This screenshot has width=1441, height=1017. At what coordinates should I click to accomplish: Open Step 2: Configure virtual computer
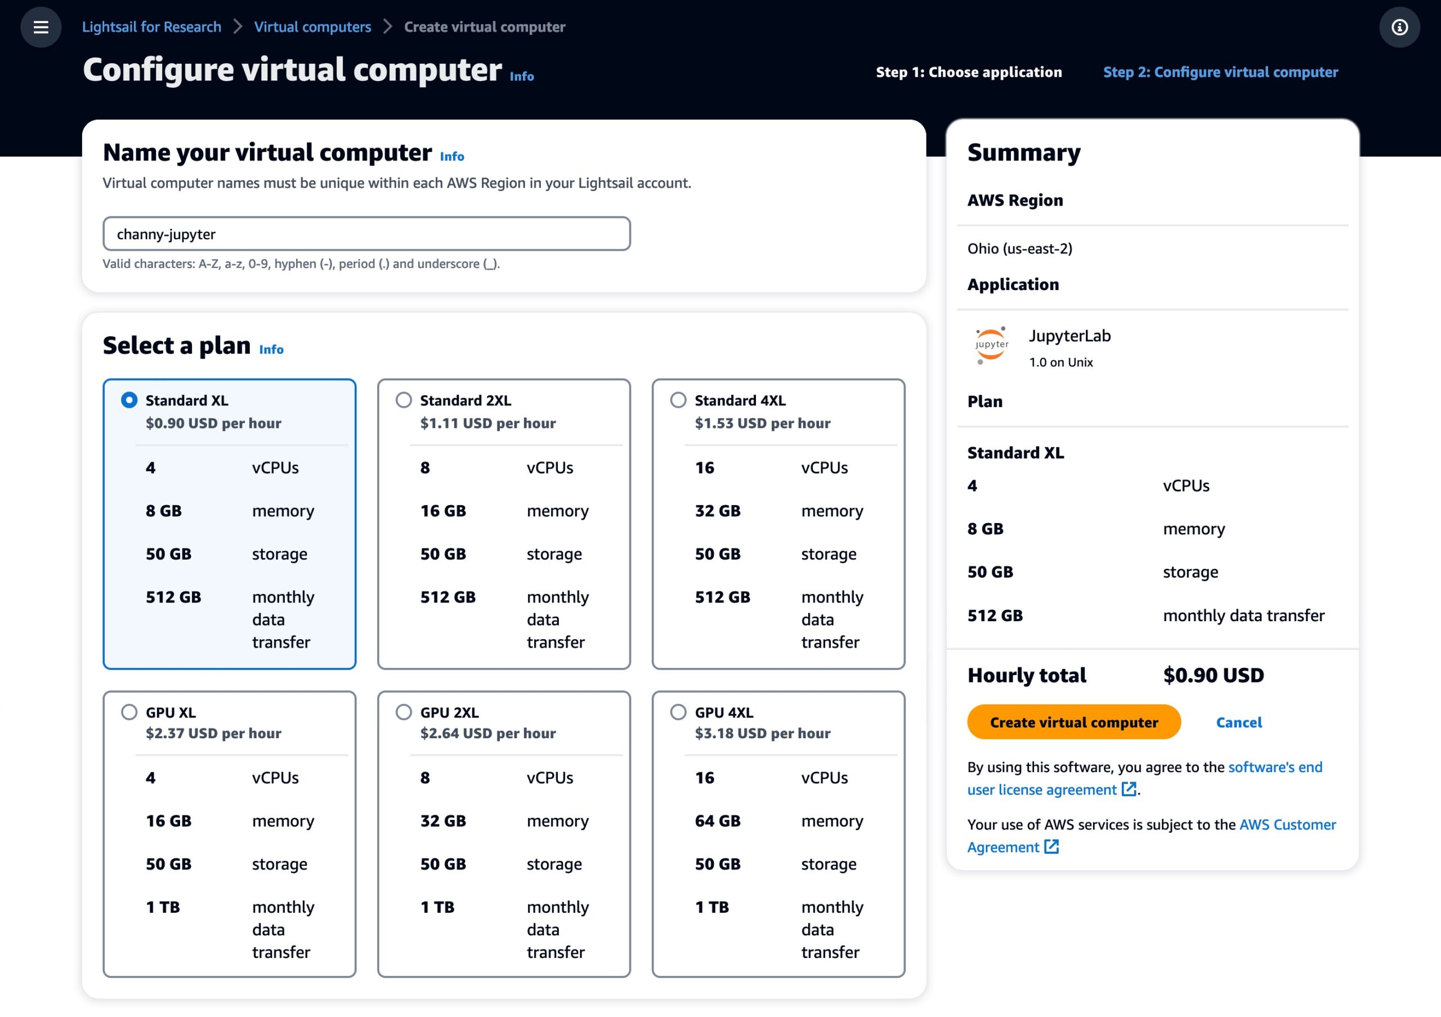click(x=1220, y=72)
